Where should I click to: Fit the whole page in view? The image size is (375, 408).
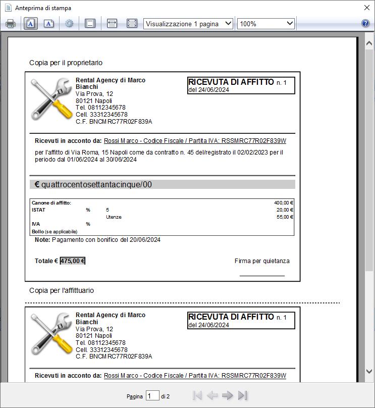(x=132, y=24)
